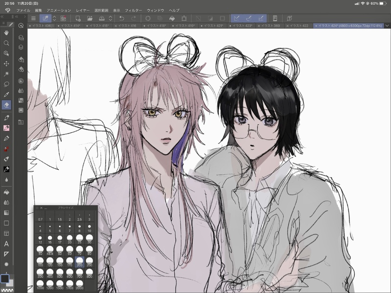Screen dimensions: 391x293
Task: Select the Move layer tool
Action: coord(6,64)
